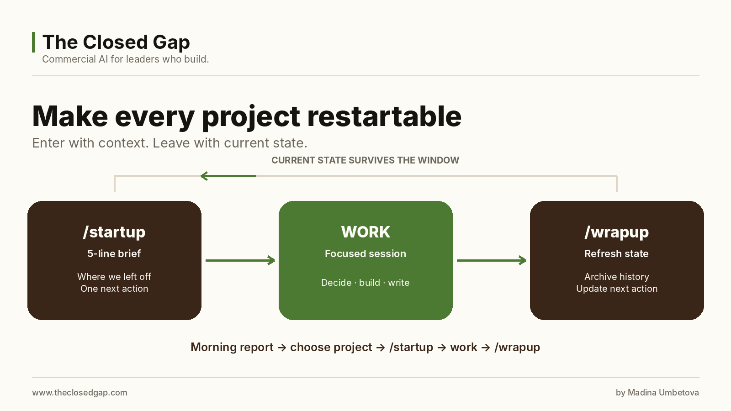Click the subtitle "Enter with context. Leave with current state."

[170, 143]
